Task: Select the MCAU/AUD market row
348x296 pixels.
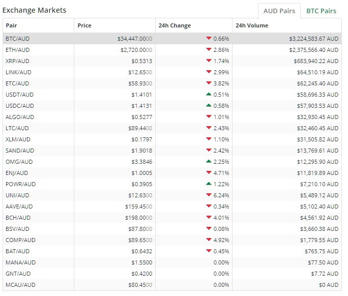Action: (172, 285)
